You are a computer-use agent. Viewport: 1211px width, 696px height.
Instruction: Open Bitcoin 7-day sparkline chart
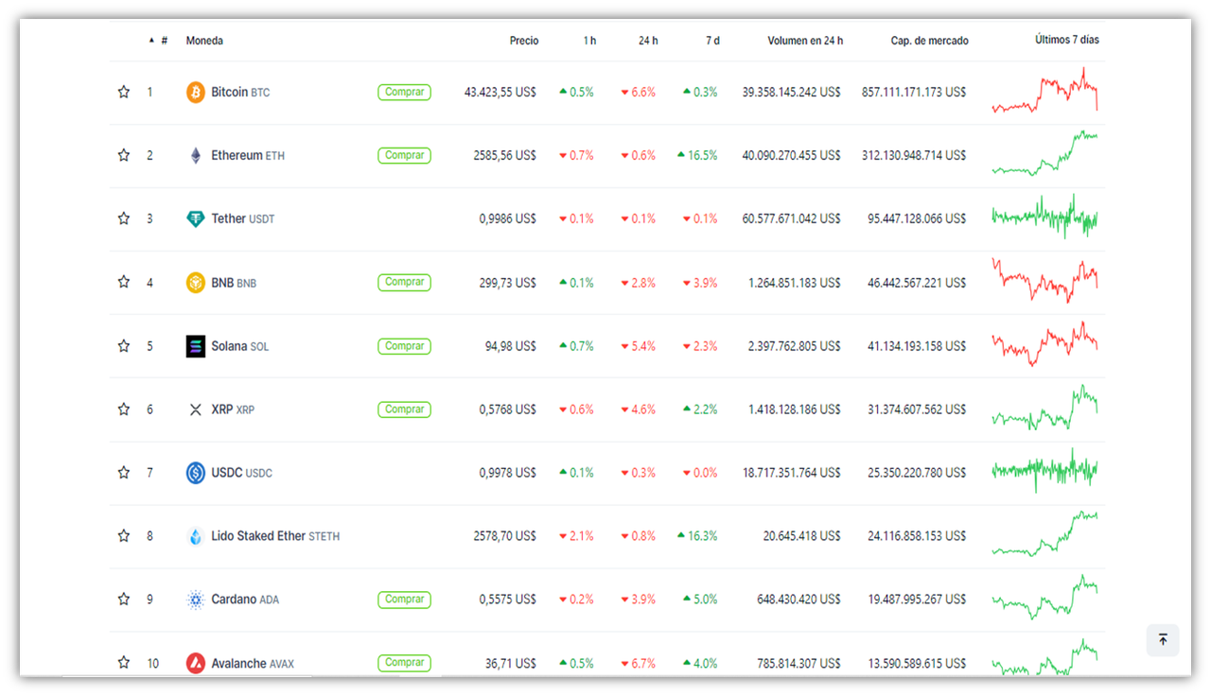click(x=1044, y=92)
